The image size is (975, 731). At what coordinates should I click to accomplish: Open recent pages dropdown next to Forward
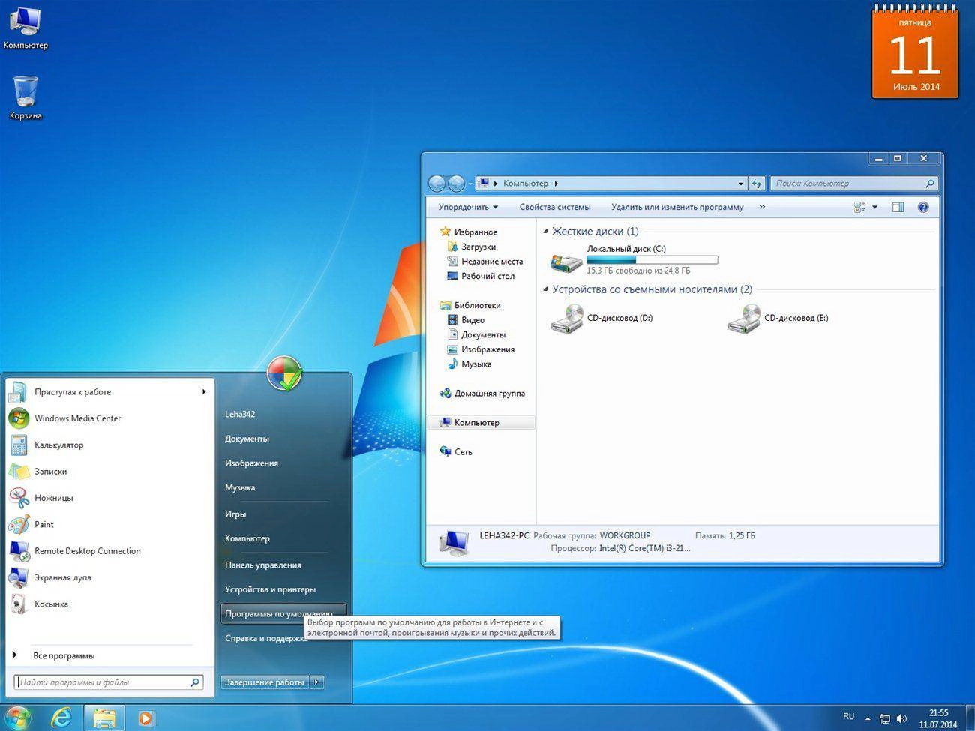(x=470, y=184)
